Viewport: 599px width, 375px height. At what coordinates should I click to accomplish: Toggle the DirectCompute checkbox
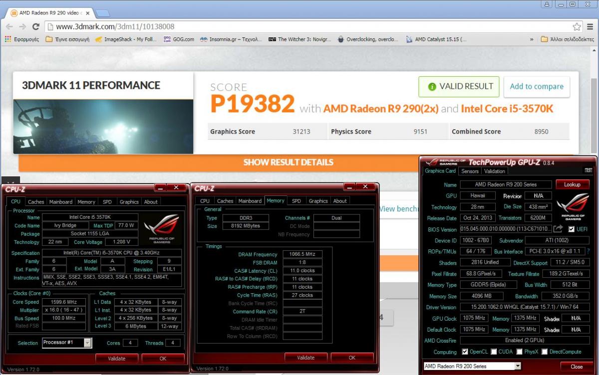tap(545, 352)
